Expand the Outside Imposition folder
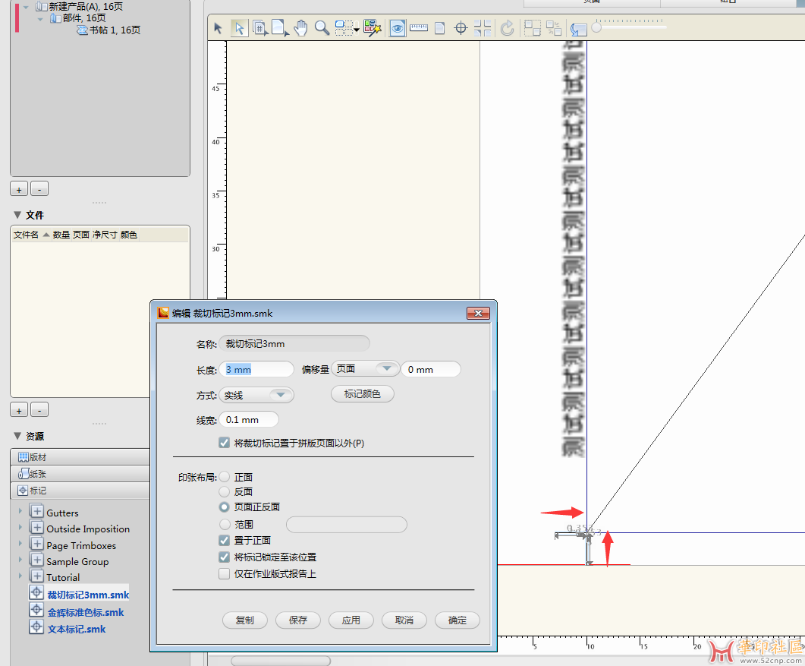805x666 pixels. click(20, 527)
